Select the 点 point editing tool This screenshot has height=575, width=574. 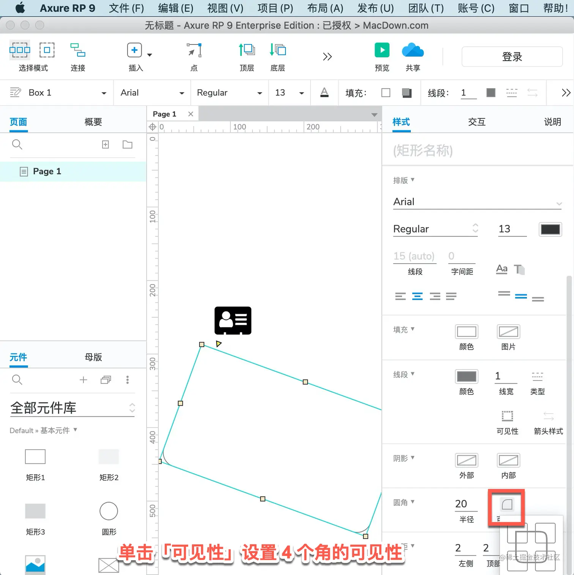click(194, 50)
